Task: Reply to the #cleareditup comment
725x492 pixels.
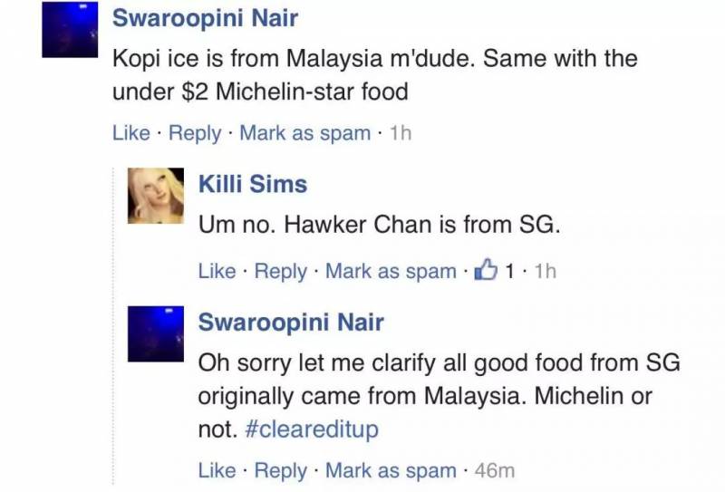Action: coord(281,472)
